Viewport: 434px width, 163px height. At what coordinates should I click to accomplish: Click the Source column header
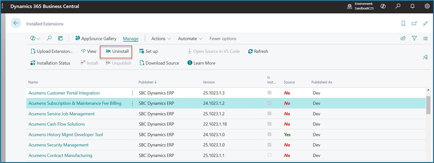[289, 82]
